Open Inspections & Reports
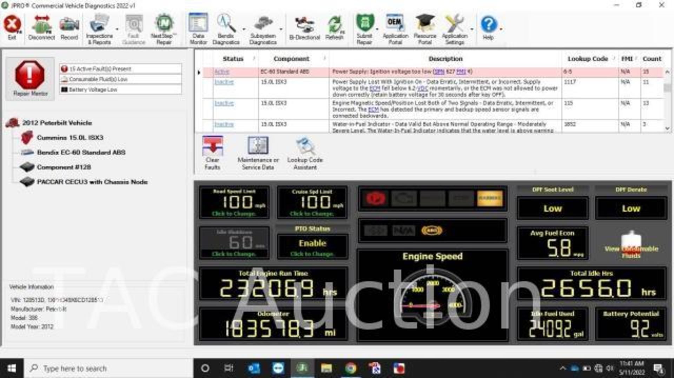This screenshot has width=674, height=378. 99,29
